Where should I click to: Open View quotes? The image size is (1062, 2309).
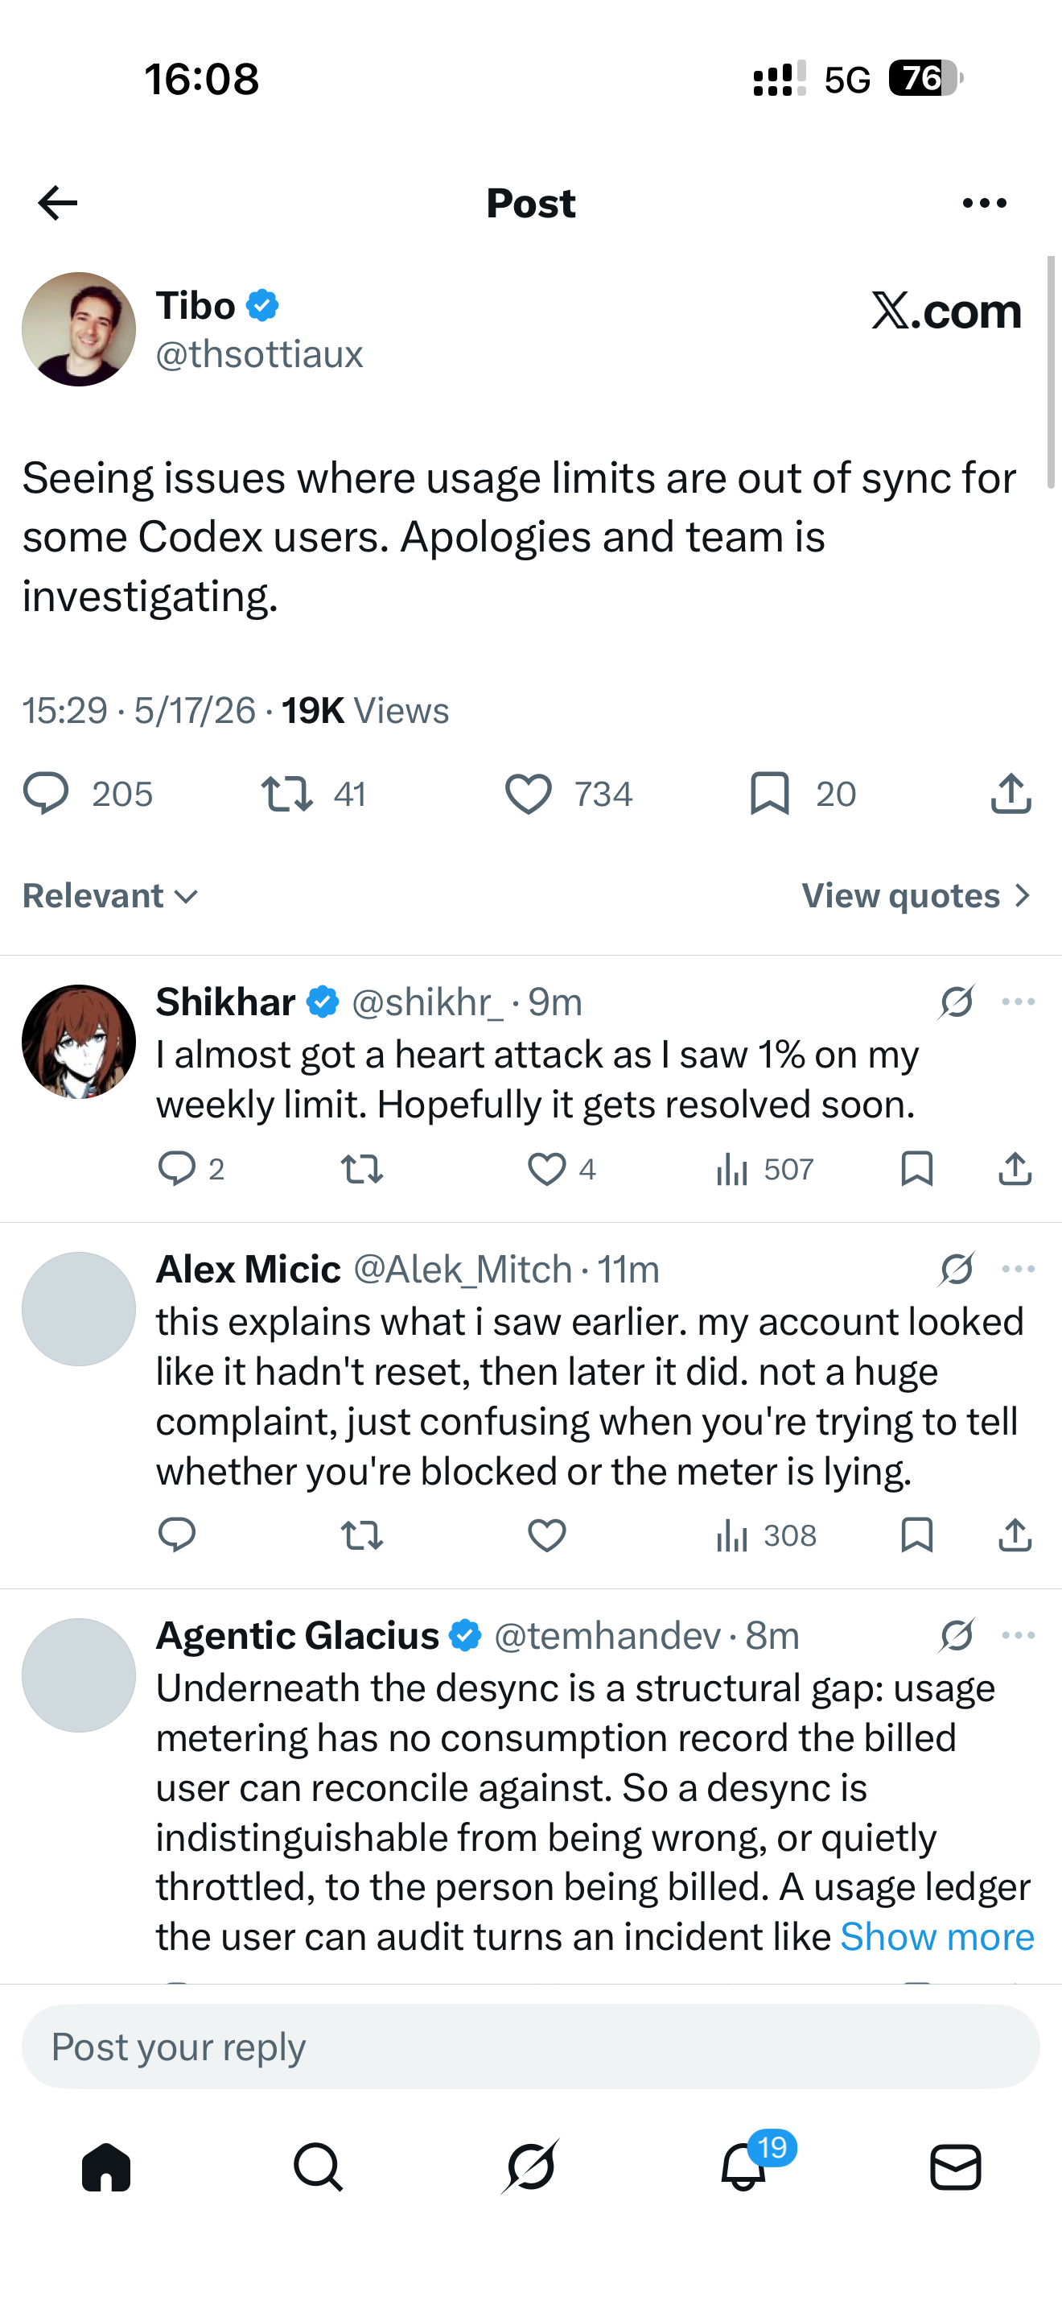pos(918,895)
